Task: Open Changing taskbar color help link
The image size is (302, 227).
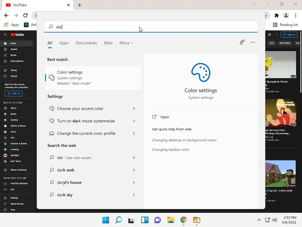Action: pos(171,150)
